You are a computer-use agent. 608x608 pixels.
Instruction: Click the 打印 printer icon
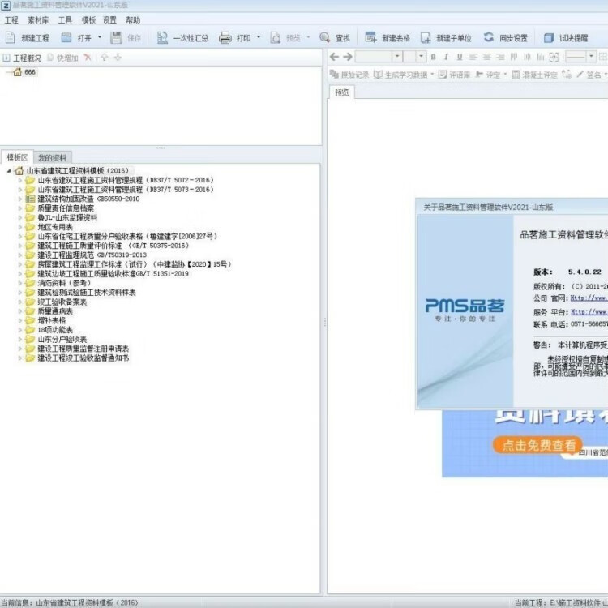(x=225, y=37)
